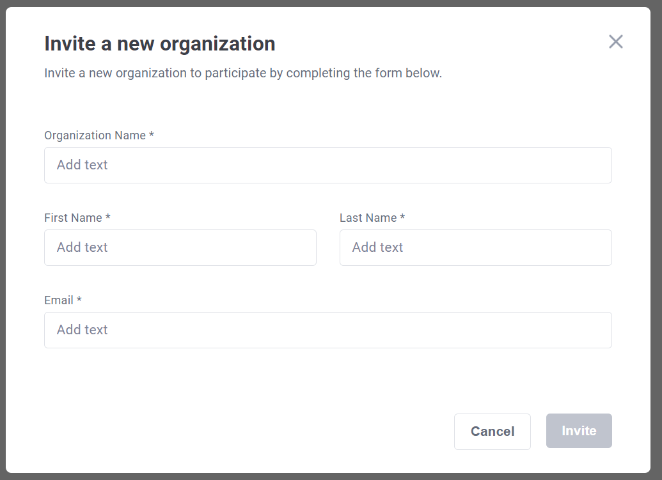Click the Organization Name text field
Viewport: 662px width, 480px height.
coord(327,165)
